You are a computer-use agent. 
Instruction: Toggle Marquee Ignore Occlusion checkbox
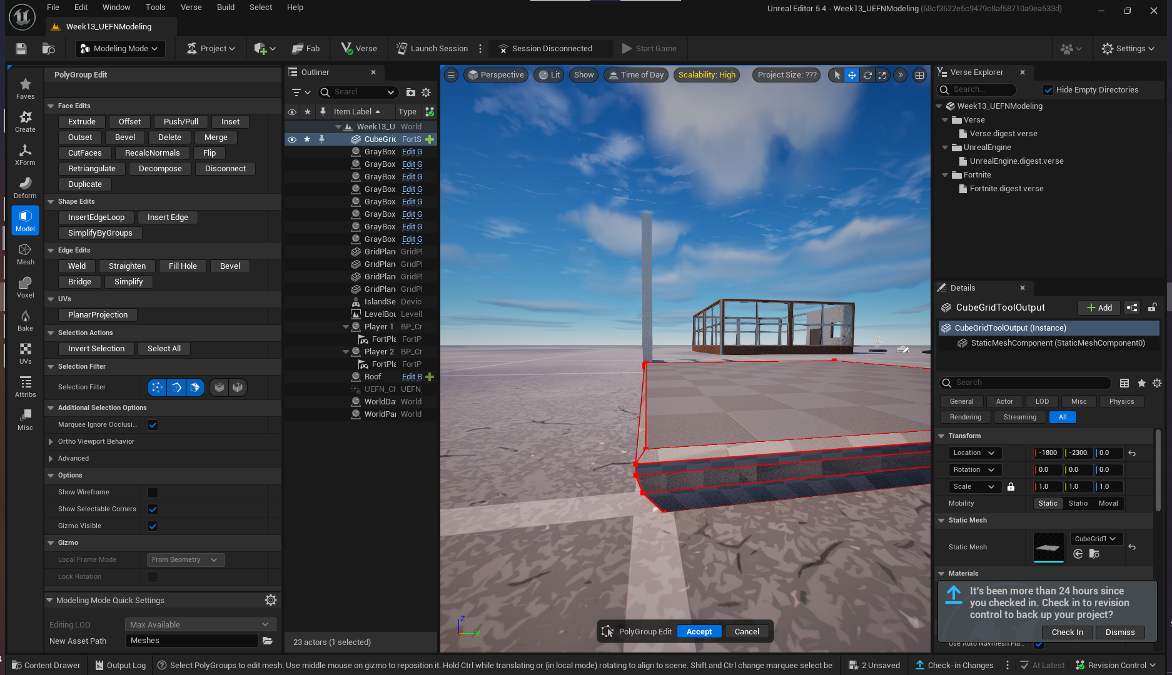tap(153, 425)
